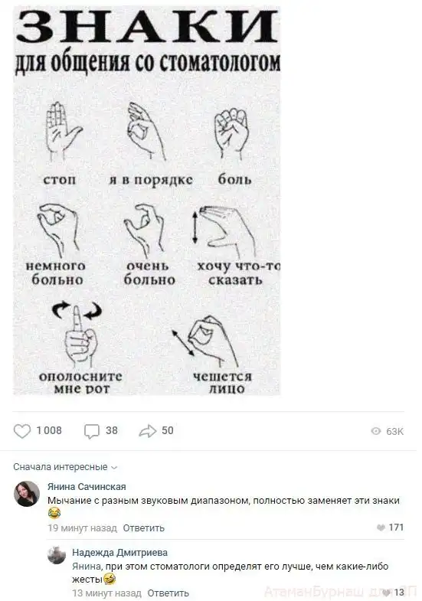The height and width of the screenshot is (601, 422).
Task: Click the 13 минут назад timestamp
Action: coord(106,593)
